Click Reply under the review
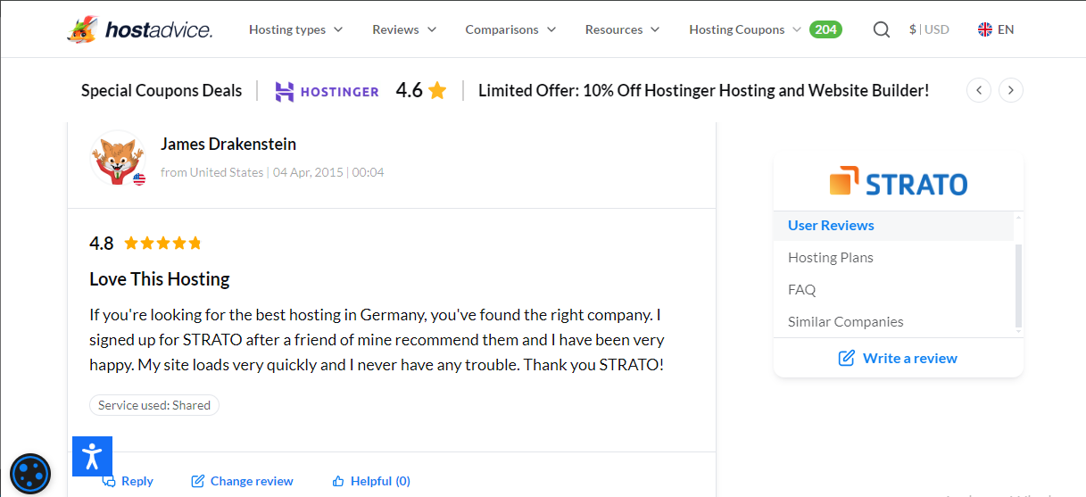 [128, 481]
